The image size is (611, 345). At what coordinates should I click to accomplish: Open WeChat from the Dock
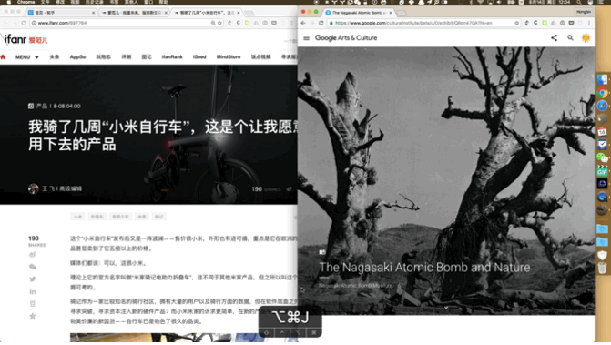tap(602, 157)
